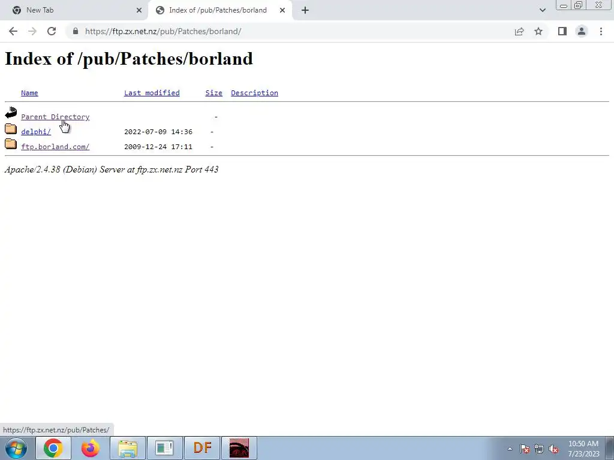Open network status tray icon
The image size is (614, 460).
[x=539, y=449]
